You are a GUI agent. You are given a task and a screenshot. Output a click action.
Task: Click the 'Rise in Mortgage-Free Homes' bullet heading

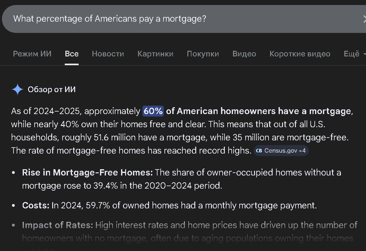[87, 173]
